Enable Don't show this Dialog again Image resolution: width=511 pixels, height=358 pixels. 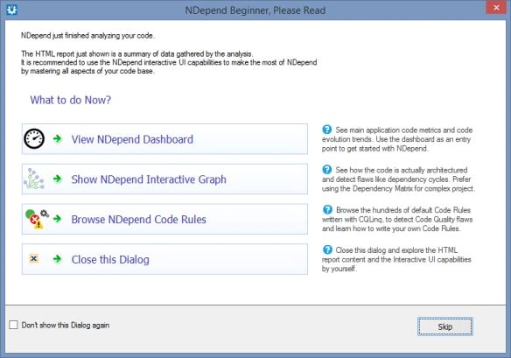point(13,325)
